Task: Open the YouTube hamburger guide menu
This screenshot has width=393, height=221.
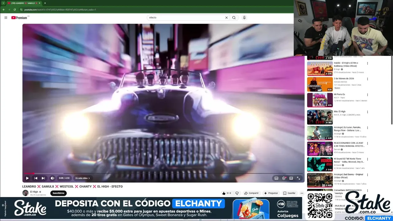Action: point(6,17)
